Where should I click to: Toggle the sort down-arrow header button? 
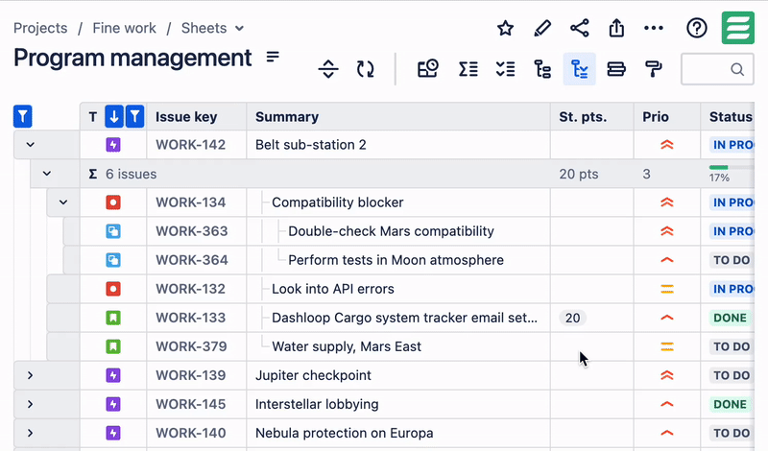click(114, 116)
